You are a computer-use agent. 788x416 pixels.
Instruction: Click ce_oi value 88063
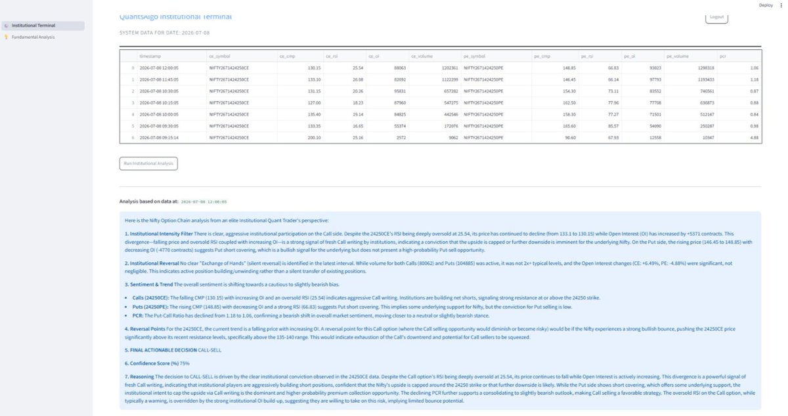pyautogui.click(x=386, y=68)
